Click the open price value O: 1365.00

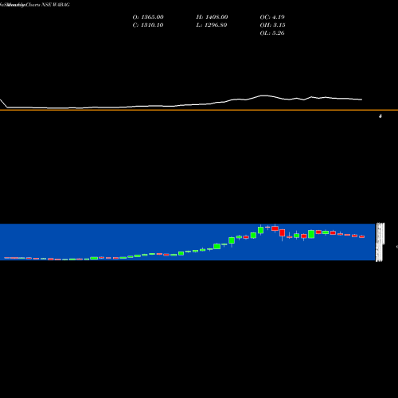(148, 18)
